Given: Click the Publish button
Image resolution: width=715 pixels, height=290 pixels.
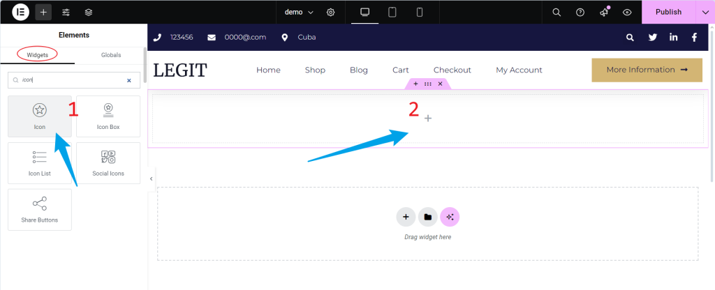Looking at the screenshot, I should [x=668, y=12].
